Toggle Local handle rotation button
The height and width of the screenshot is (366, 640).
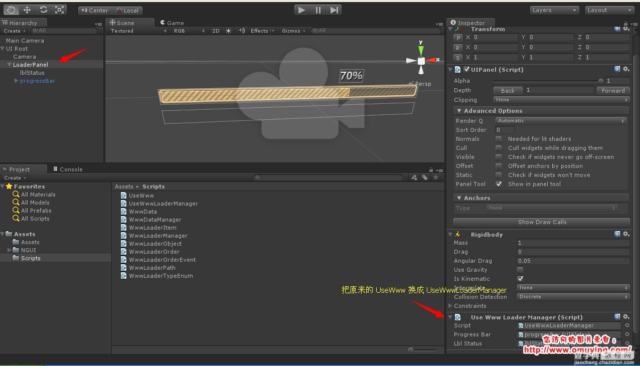coord(127,11)
